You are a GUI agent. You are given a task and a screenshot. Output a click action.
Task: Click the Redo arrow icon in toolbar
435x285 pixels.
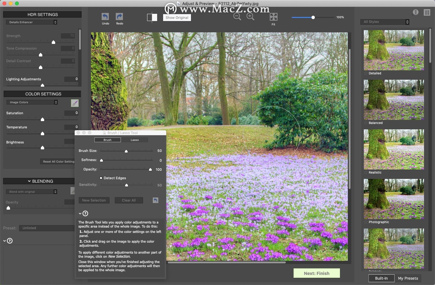[x=119, y=17]
